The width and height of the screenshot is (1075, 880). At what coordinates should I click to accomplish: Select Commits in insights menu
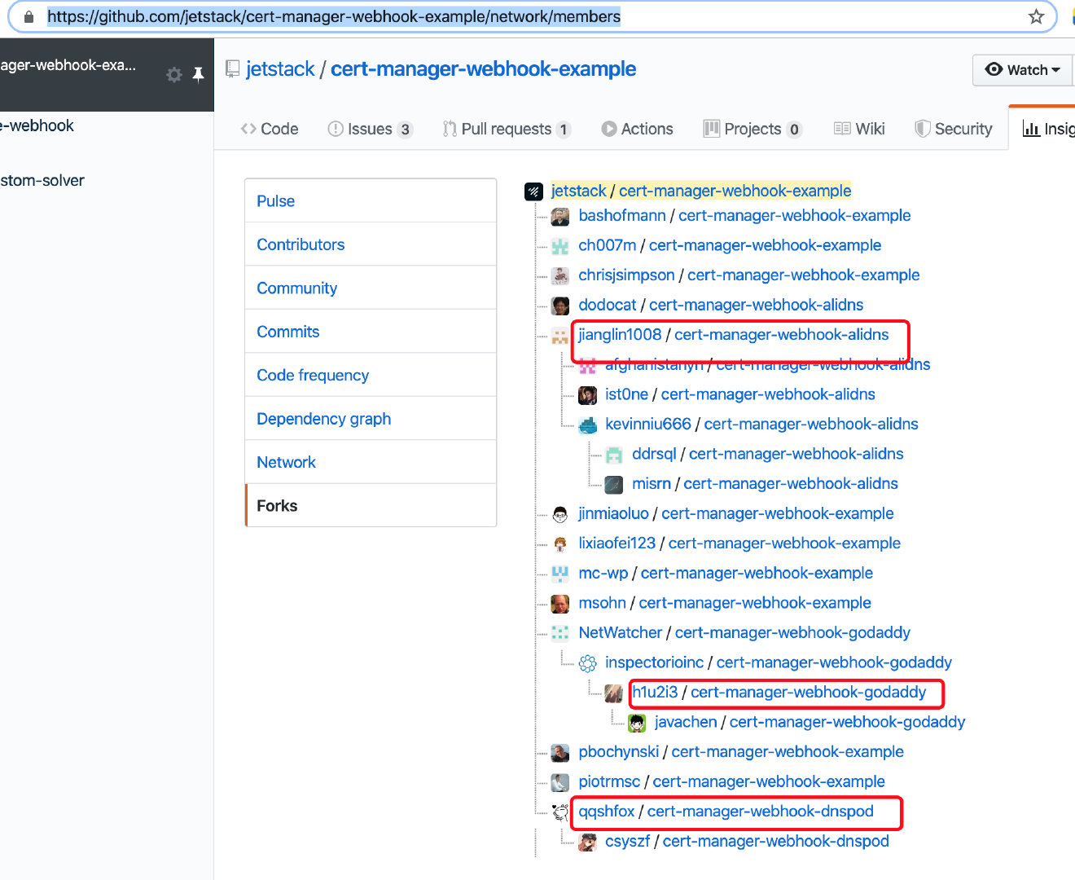pos(371,332)
